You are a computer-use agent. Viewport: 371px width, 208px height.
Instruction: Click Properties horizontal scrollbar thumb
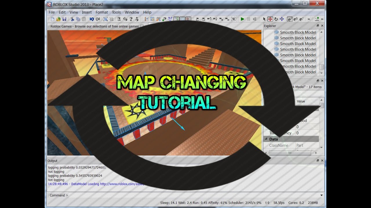290,153
